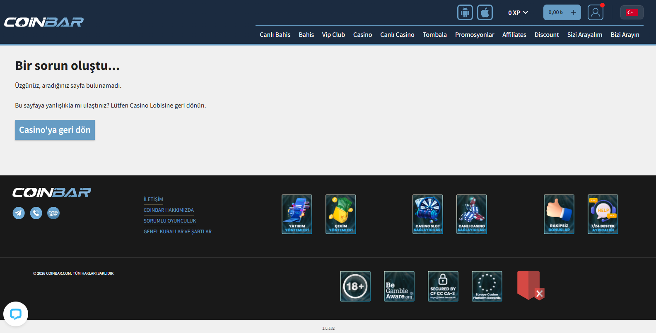
Task: Select Vip Club from the navigation bar
Action: coord(333,35)
